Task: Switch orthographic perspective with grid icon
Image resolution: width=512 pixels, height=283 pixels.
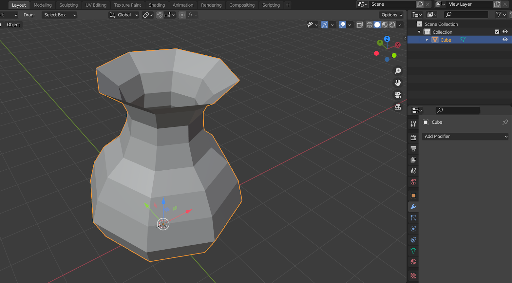Action: point(398,107)
